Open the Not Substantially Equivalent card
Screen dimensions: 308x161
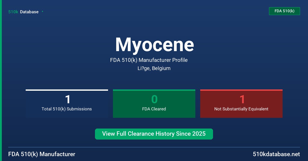241,103
